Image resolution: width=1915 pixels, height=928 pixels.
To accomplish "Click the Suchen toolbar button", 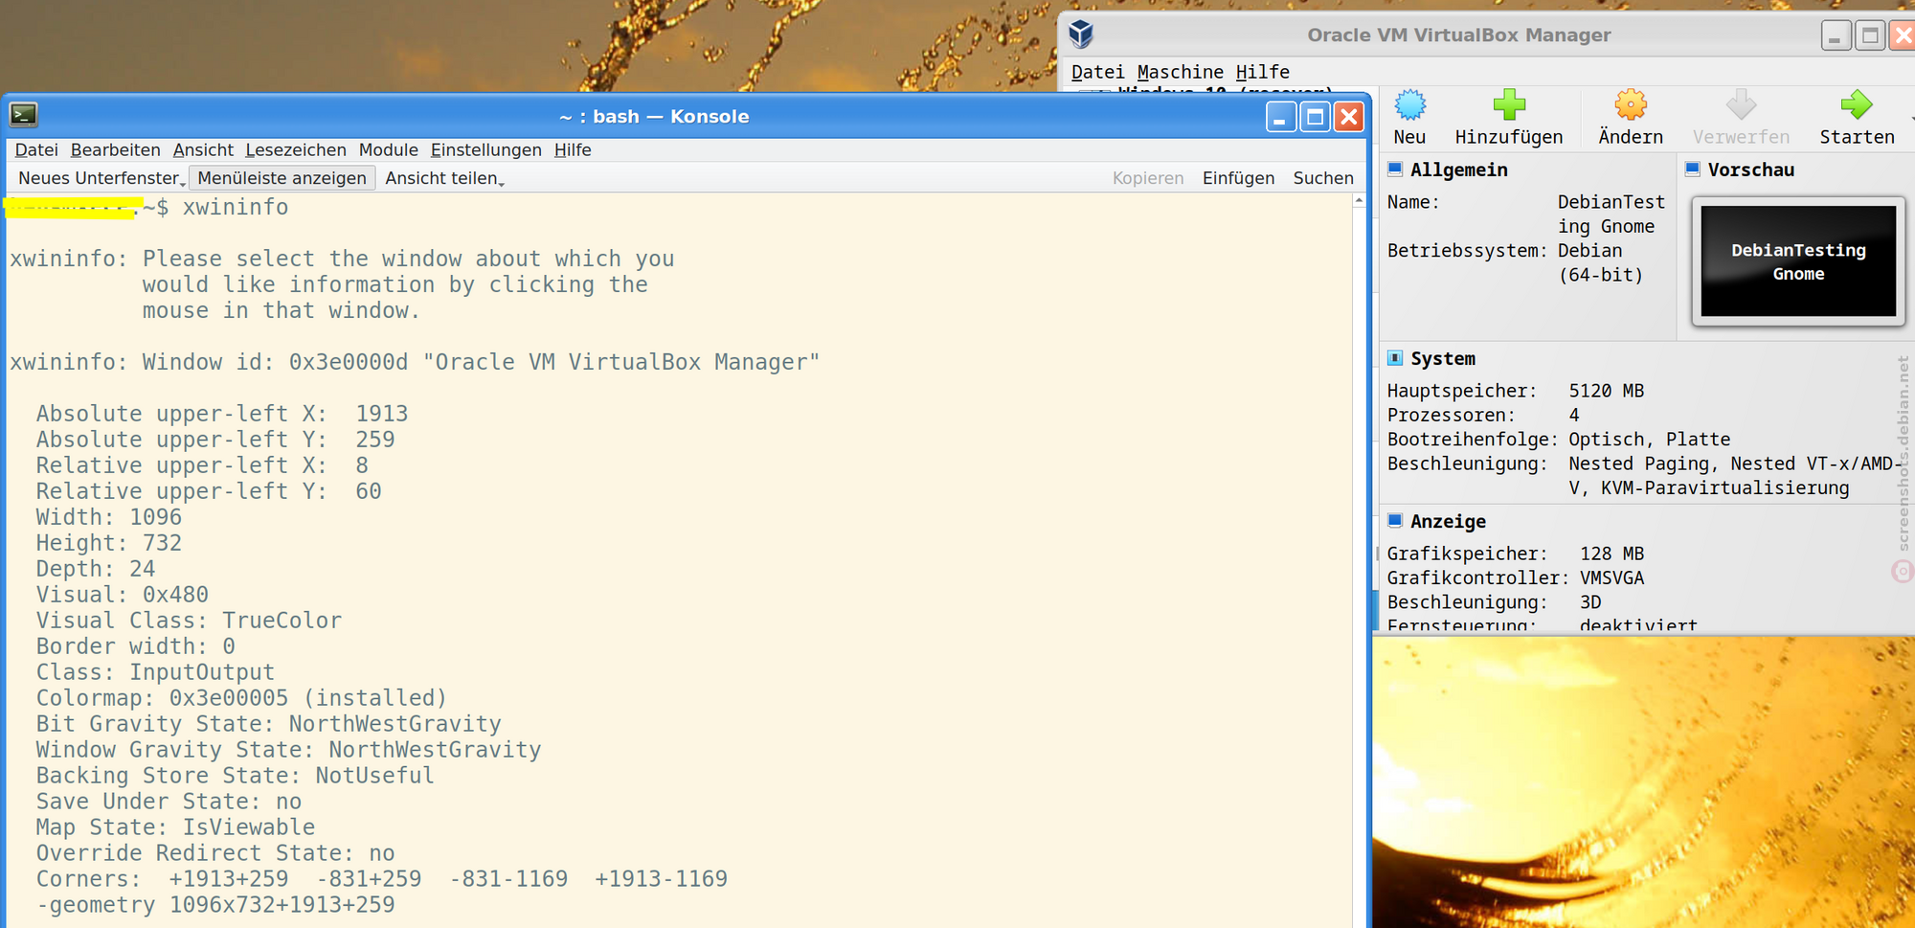I will (1323, 178).
